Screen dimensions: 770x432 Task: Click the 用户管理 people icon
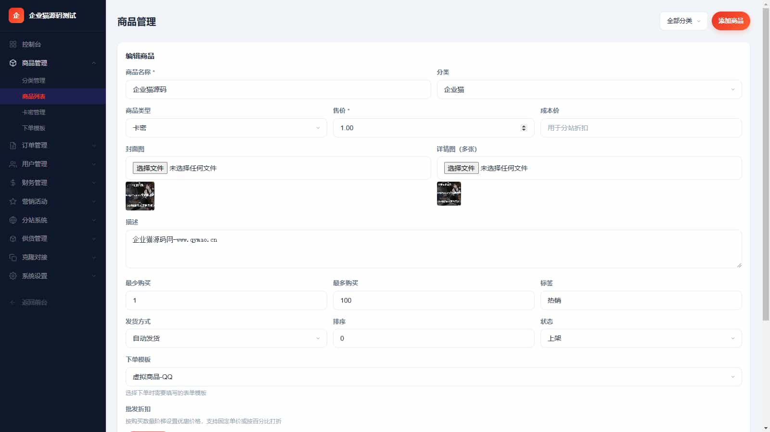[13, 164]
